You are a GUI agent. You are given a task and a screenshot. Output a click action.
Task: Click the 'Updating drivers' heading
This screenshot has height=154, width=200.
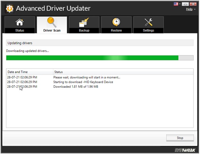(x=20, y=43)
